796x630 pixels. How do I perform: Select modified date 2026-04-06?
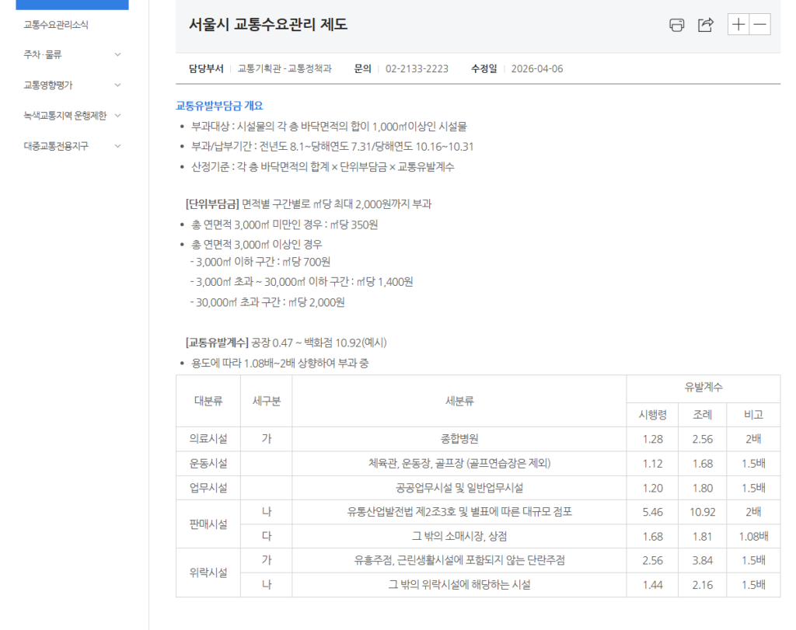click(537, 68)
